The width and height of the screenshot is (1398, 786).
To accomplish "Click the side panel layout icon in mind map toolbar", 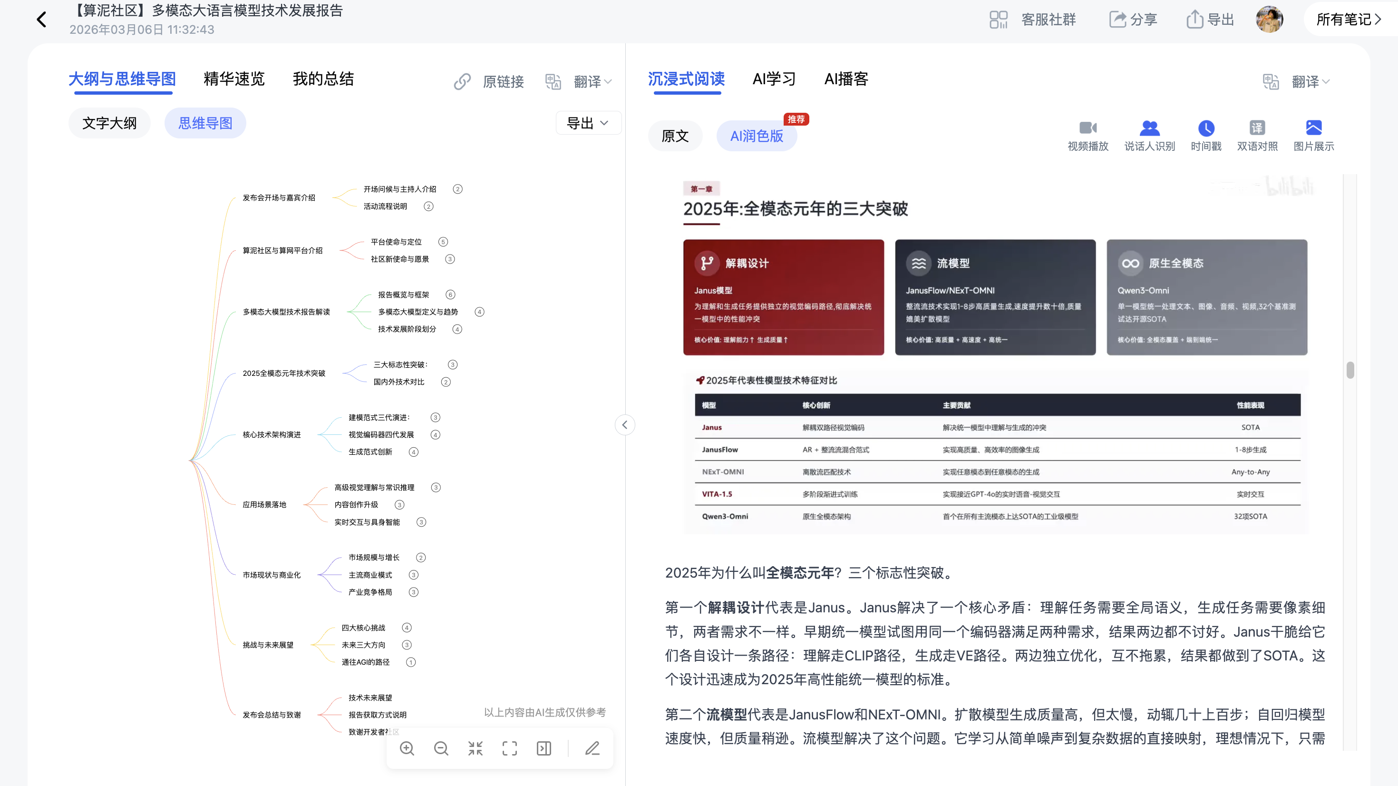I will [544, 748].
